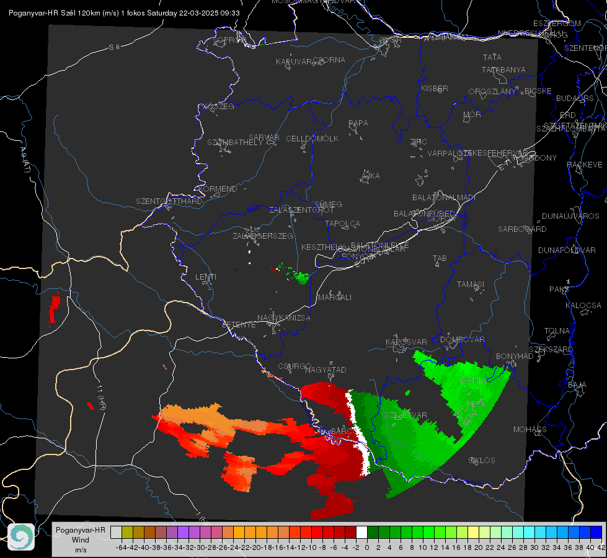
Task: Click the swirl logo icon beside the legend
Action: [21, 537]
